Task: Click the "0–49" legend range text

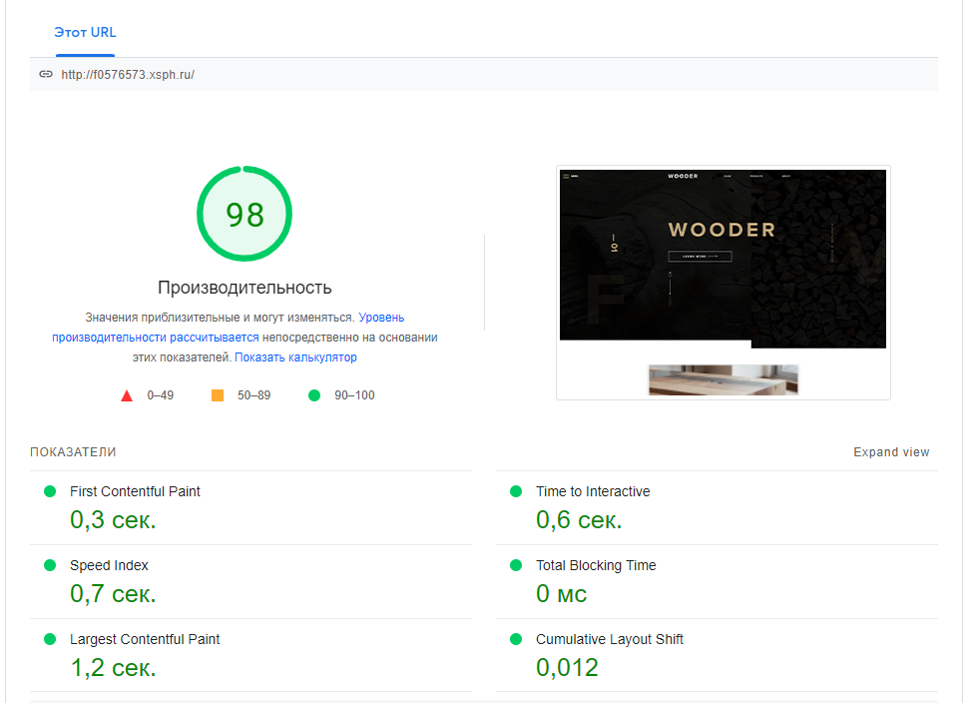Action: click(161, 395)
